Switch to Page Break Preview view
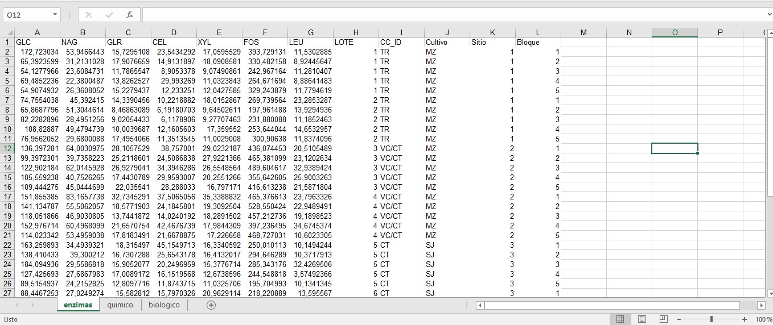Screen dimensions: 773x325 tap(663, 319)
